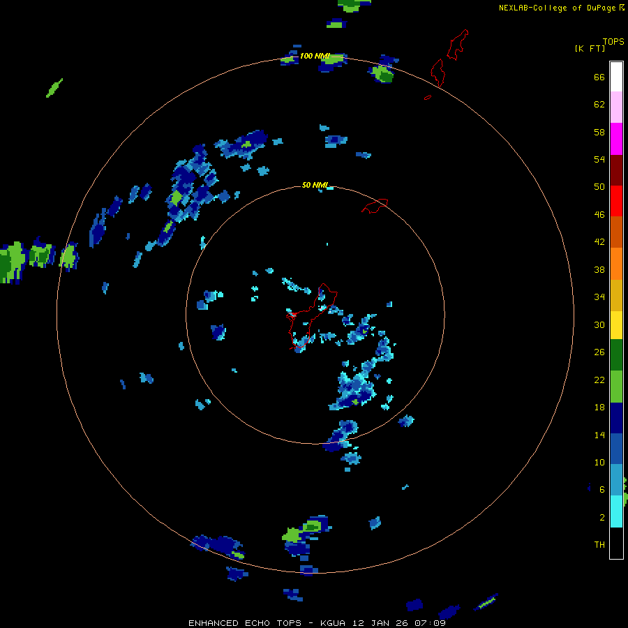Click the legend value 26
The height and width of the screenshot is (628, 628).
pyautogui.click(x=599, y=352)
